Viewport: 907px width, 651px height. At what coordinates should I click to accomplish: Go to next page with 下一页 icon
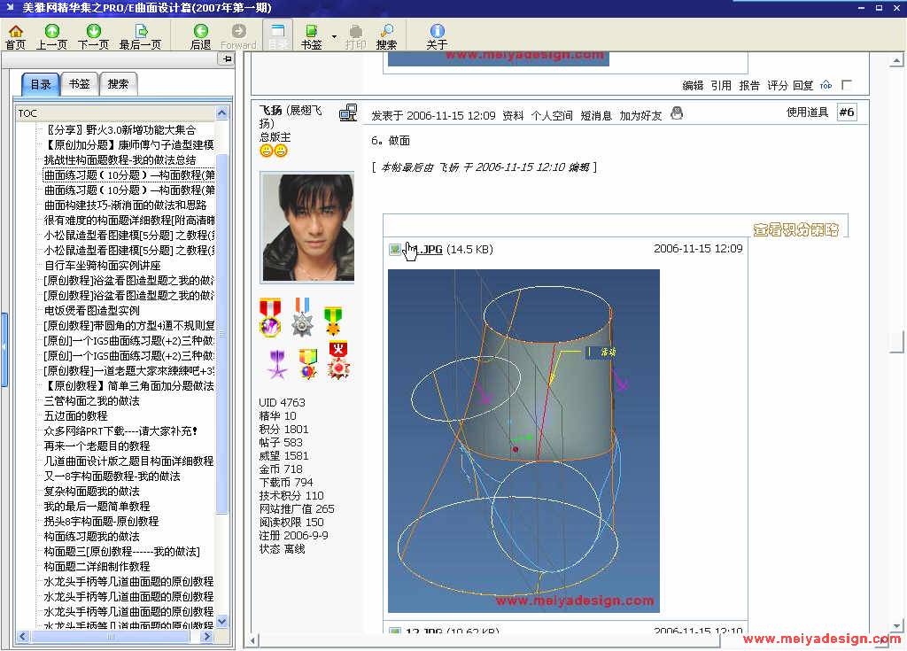coord(93,32)
